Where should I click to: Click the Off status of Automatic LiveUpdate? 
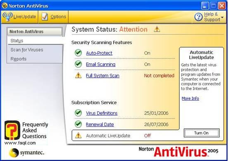tap(147, 136)
